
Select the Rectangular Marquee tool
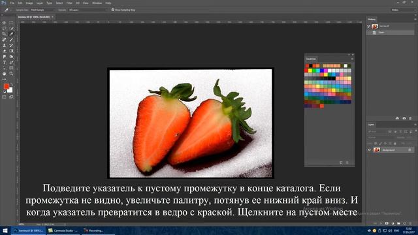(x=11, y=23)
